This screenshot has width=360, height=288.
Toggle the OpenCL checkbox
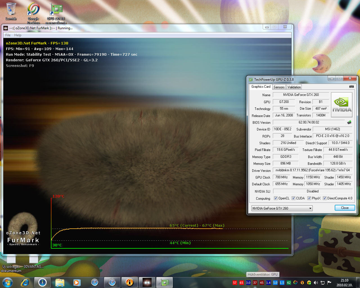point(276,198)
